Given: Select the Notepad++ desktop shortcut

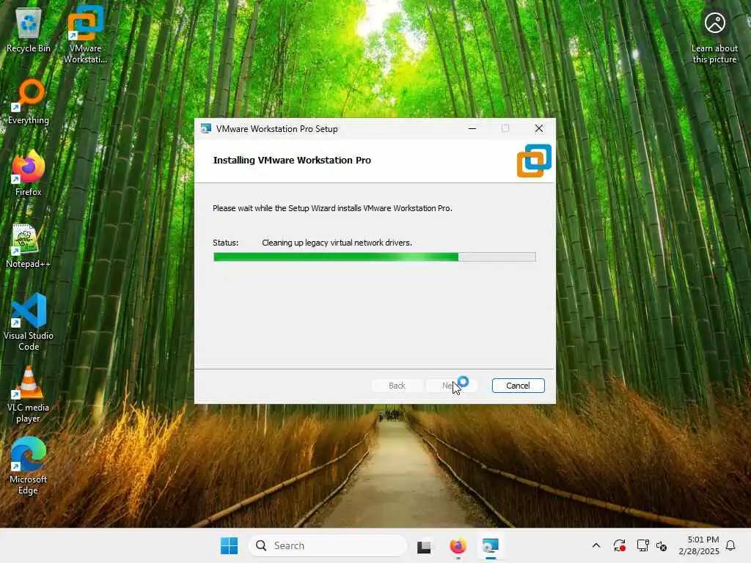Looking at the screenshot, I should [x=29, y=246].
